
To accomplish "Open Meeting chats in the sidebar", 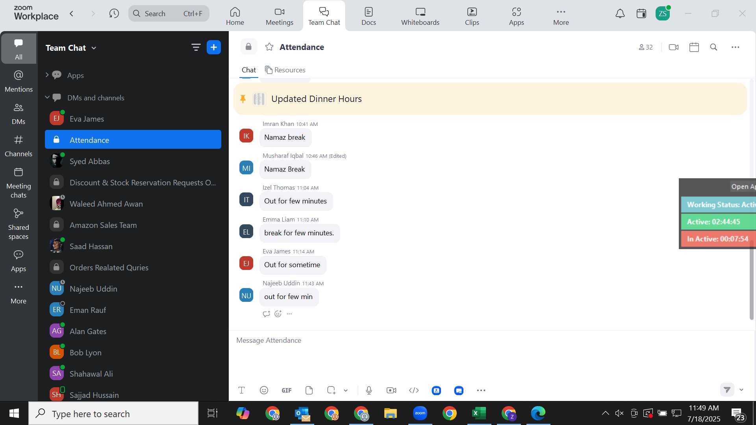I will 19,183.
